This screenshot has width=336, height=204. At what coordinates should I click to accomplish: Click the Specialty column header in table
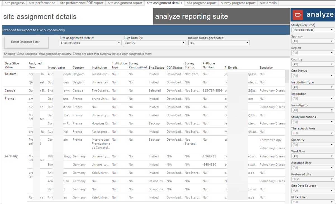(266, 68)
